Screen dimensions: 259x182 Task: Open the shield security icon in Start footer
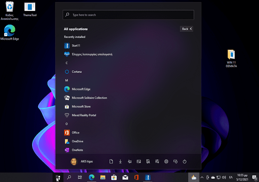(x=175, y=162)
